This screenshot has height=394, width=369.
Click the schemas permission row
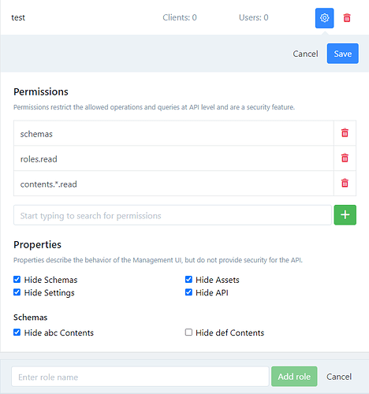(173, 133)
